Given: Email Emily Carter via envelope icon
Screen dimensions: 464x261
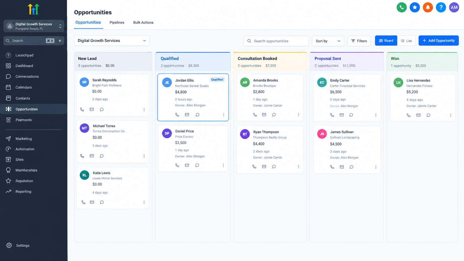Looking at the screenshot, I should coord(342,115).
